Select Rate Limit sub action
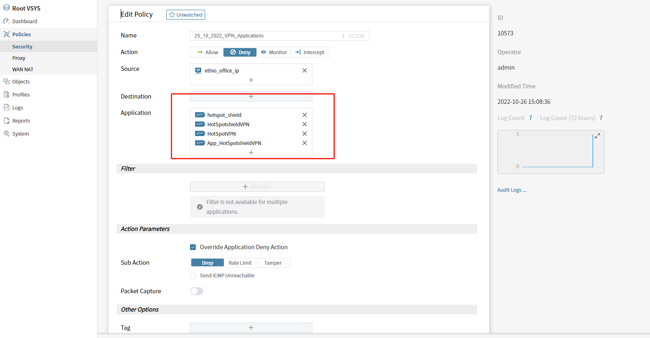 [240, 263]
